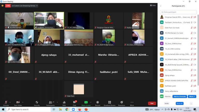
Task: Select 44_Abdil kholqi lazuardi participant row
Action: [x=178, y=65]
